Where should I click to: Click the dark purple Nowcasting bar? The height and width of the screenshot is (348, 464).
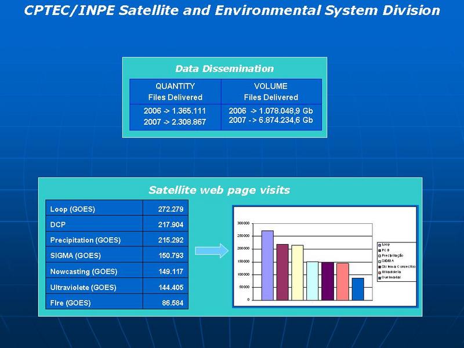point(328,281)
